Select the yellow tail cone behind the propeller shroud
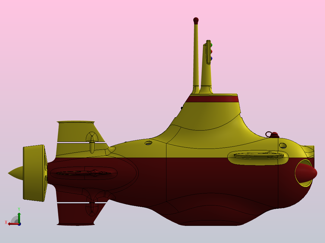Viewport: 325px width, 243px height. (x=16, y=173)
